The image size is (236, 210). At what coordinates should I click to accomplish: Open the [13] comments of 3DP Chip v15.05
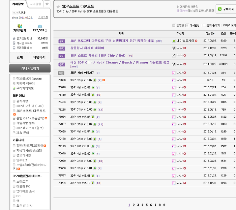(x=100, y=110)
